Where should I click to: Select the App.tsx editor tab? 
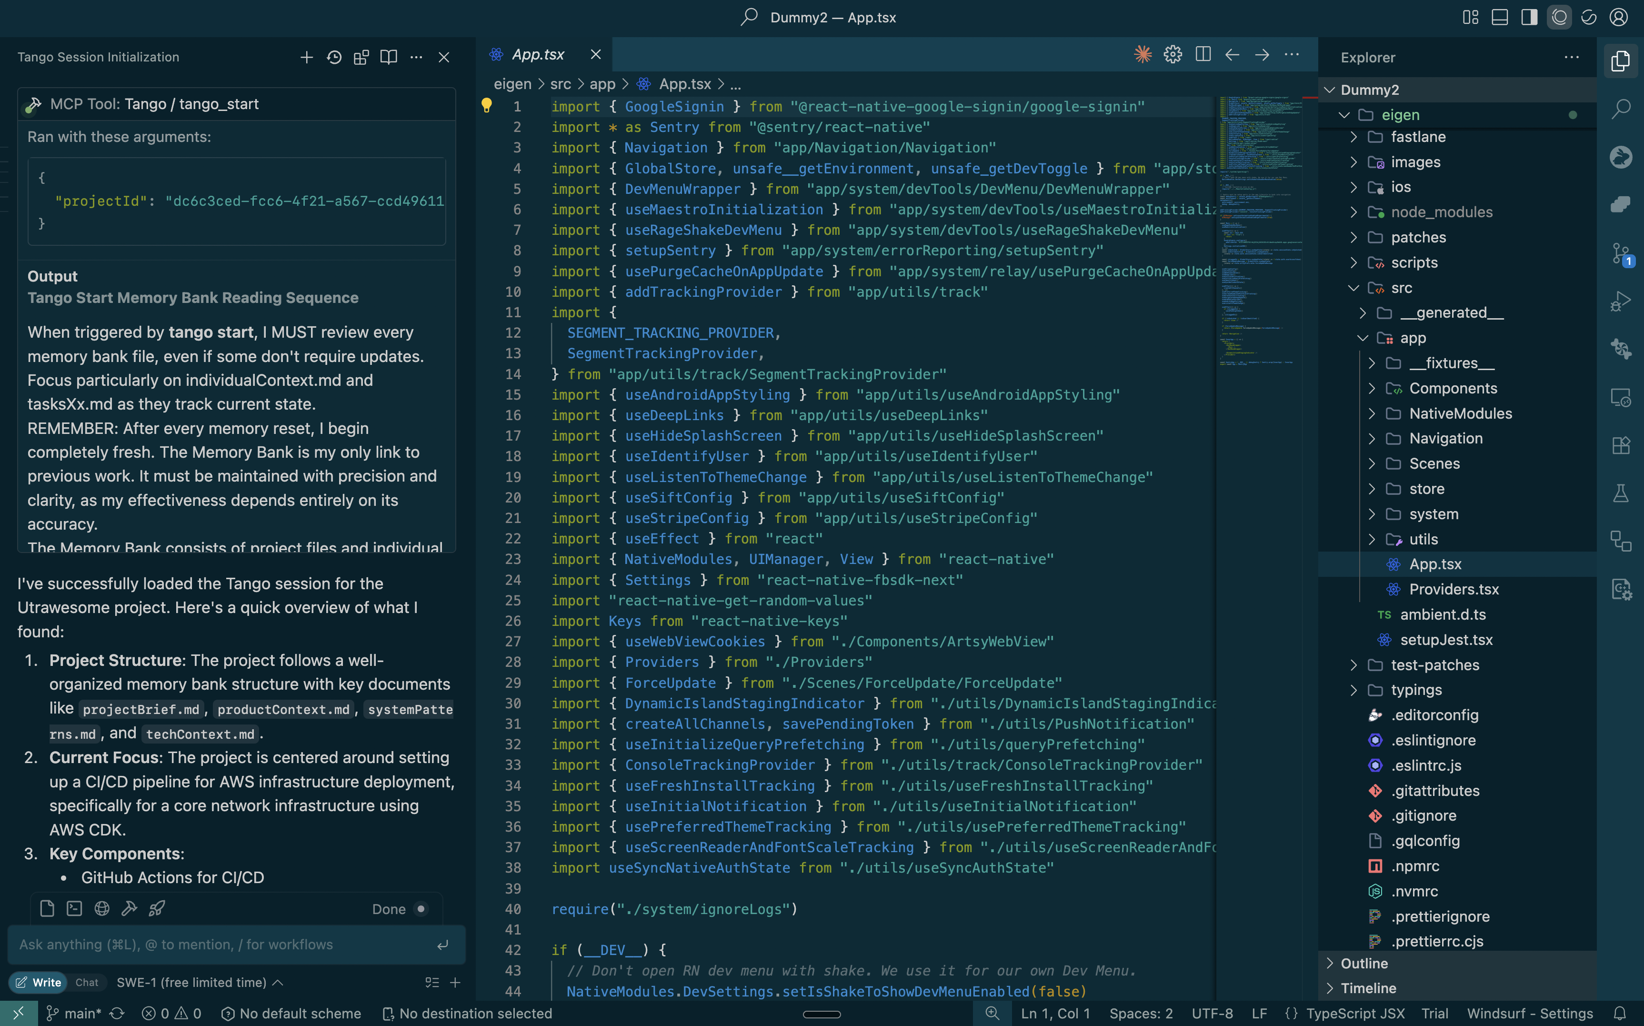(x=537, y=54)
